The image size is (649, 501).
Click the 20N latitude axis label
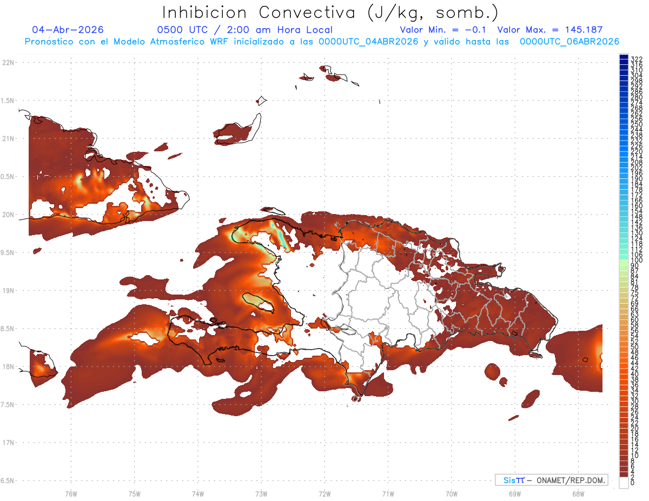tap(9, 215)
